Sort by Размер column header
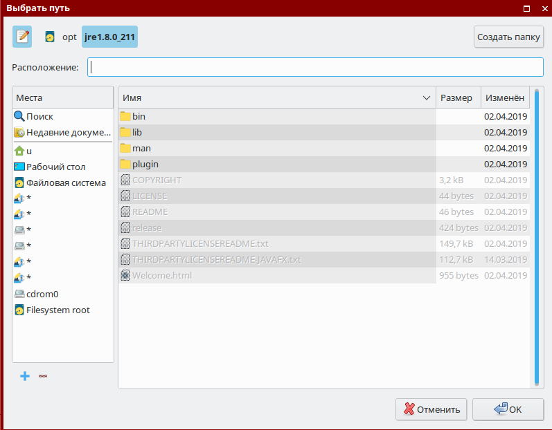Viewport: 552px width, 430px height. [x=456, y=98]
